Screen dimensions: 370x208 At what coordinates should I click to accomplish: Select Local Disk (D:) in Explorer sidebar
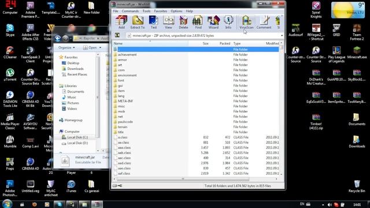click(x=75, y=143)
